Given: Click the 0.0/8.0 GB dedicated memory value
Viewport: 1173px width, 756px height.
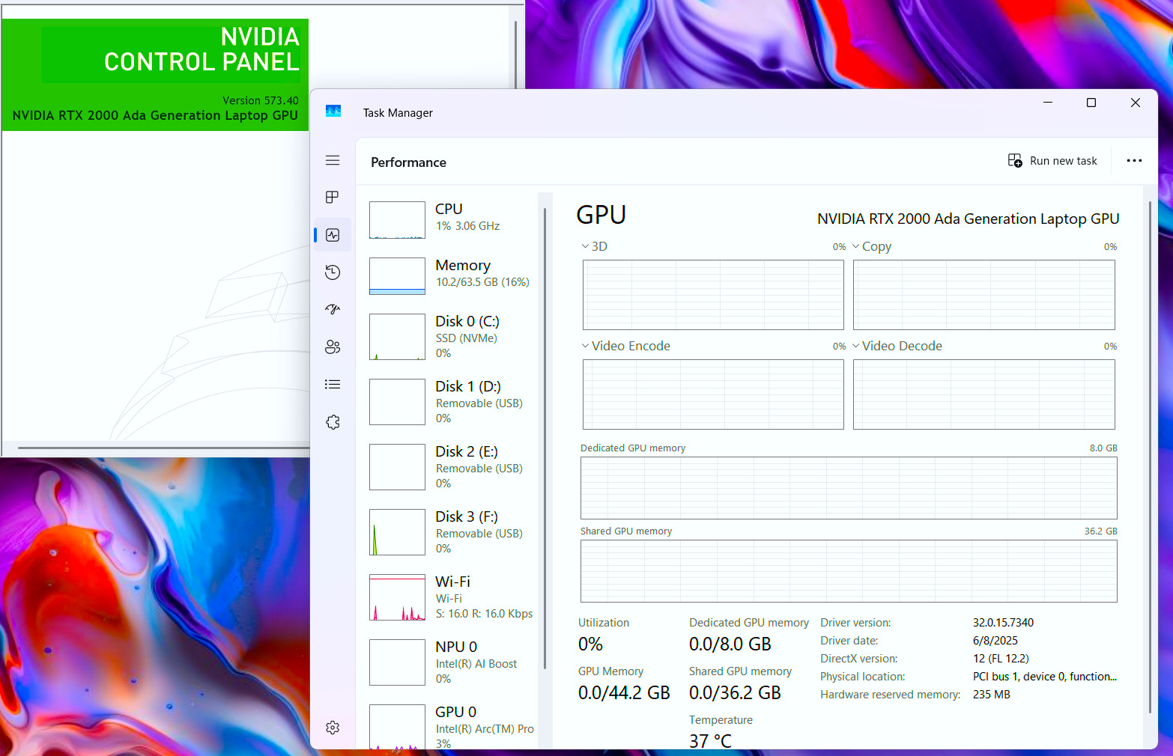Looking at the screenshot, I should click(730, 644).
